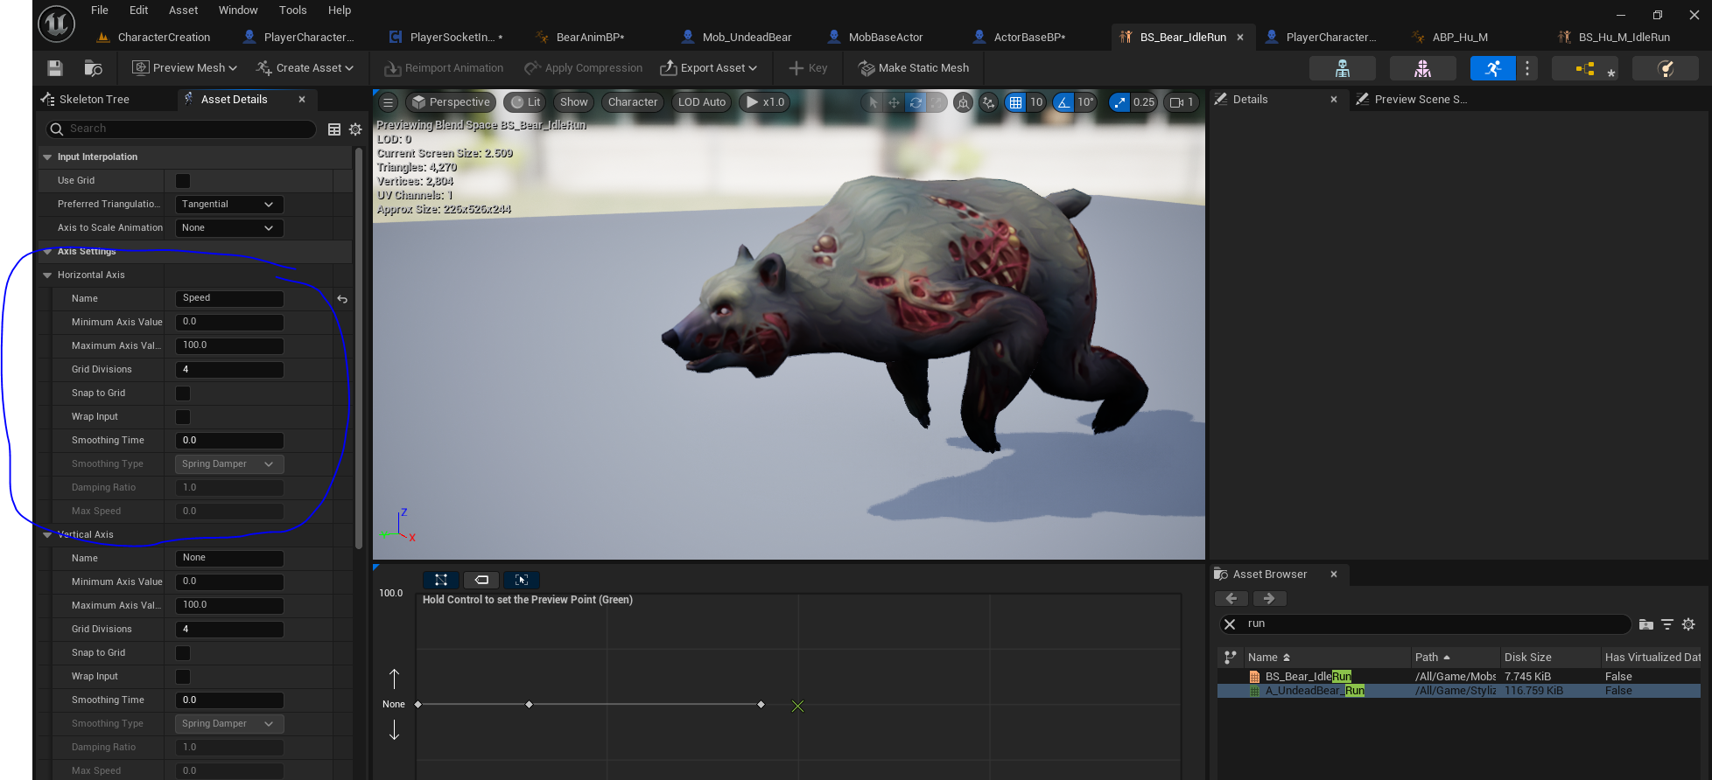Open camera speed setting

pos(1182,102)
